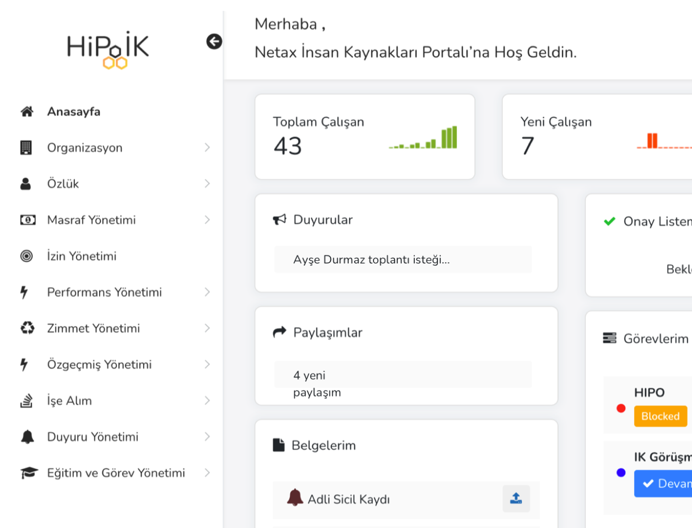The height and width of the screenshot is (528, 692).
Task: Click the Zimmet Yönetimi recycle icon
Action: 28,328
